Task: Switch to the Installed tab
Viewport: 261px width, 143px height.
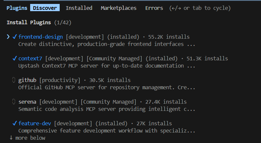Action: click(79, 8)
